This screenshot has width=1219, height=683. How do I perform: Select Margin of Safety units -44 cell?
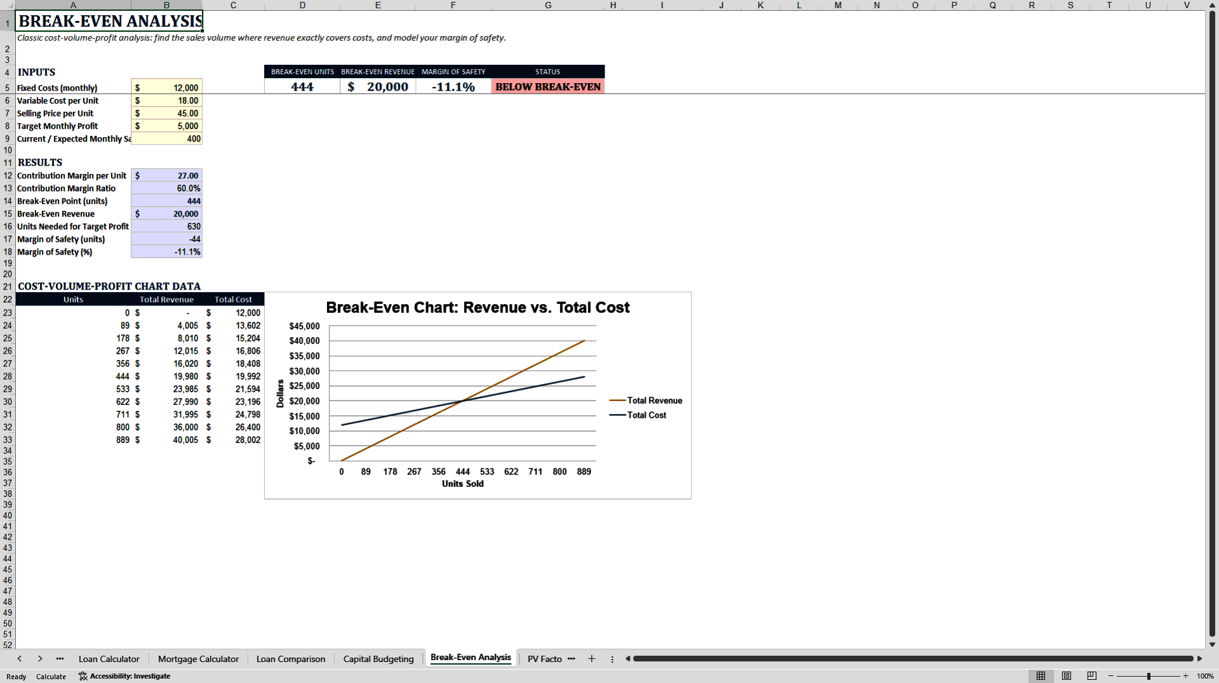pyautogui.click(x=166, y=239)
